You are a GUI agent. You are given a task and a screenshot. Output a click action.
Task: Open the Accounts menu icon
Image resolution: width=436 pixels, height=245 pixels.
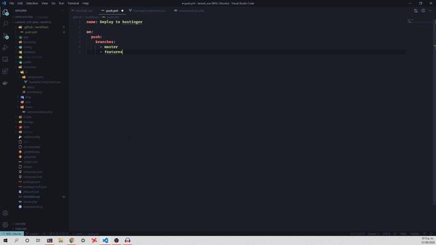[x=5, y=213]
